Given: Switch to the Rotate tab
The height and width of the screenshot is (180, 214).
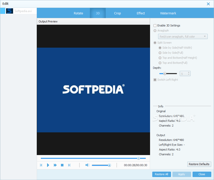Looking at the screenshot, I should (x=78, y=13).
